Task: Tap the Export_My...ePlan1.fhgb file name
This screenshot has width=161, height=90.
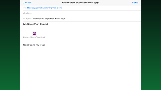Action: pos(34,37)
